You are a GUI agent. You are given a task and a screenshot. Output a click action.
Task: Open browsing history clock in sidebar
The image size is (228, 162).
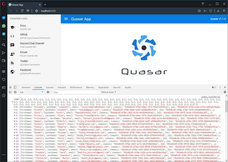tap(4, 95)
